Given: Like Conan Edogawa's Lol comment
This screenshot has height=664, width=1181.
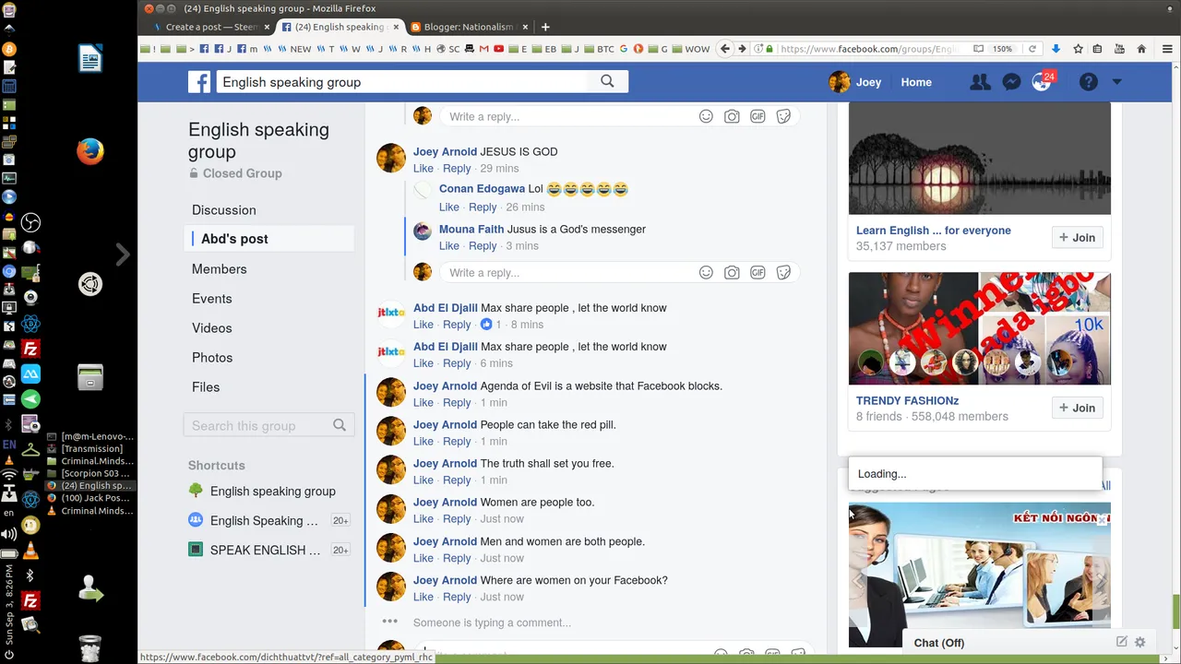Looking at the screenshot, I should 449,207.
